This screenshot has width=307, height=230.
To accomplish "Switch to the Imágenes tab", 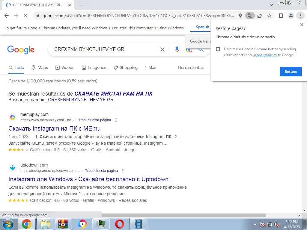I will [94, 68].
